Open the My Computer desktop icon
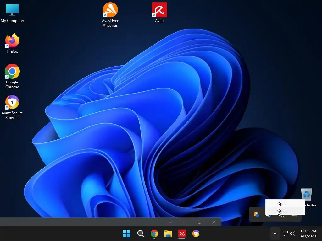This screenshot has height=241, width=322. pos(12,13)
